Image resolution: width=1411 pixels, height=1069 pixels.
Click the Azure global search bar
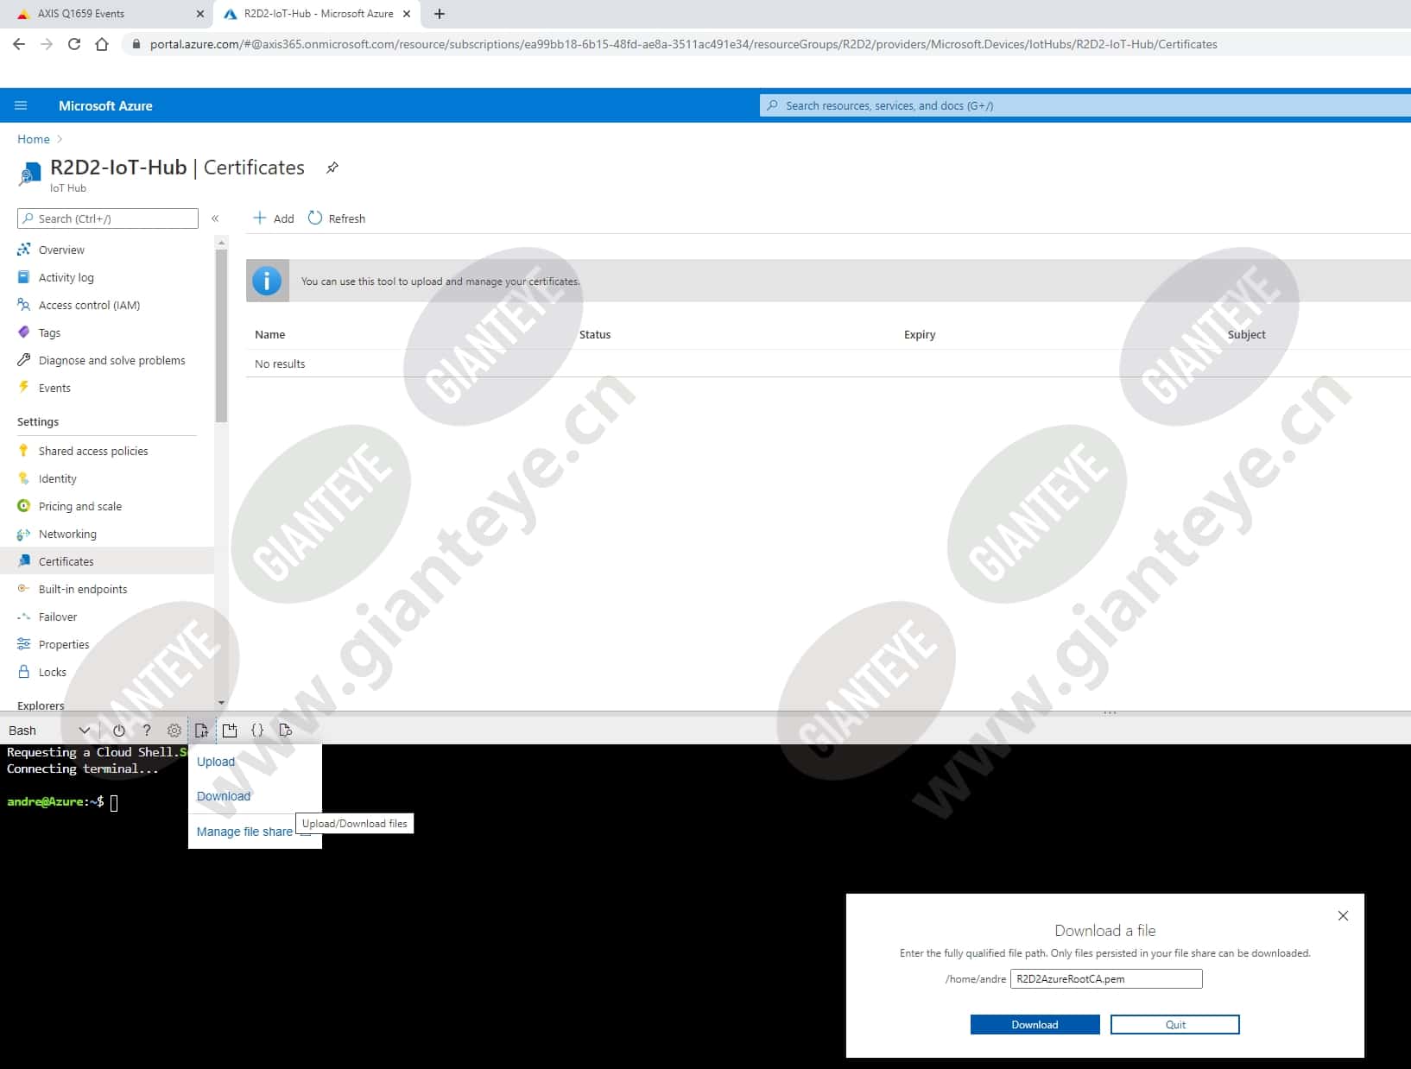point(1085,105)
